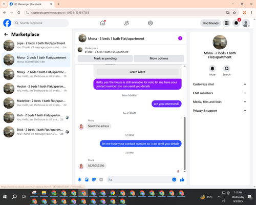This screenshot has width=256, height=205.
Task: Open the Lupe conversation
Action: tap(36, 45)
